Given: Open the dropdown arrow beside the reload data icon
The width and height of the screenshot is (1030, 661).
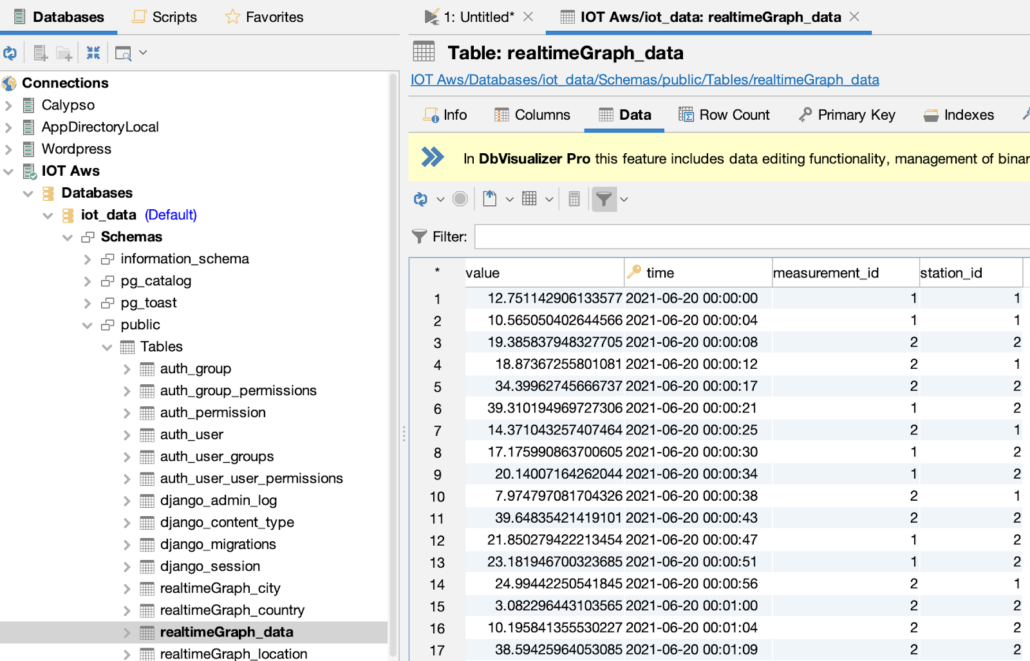Looking at the screenshot, I should click(440, 200).
